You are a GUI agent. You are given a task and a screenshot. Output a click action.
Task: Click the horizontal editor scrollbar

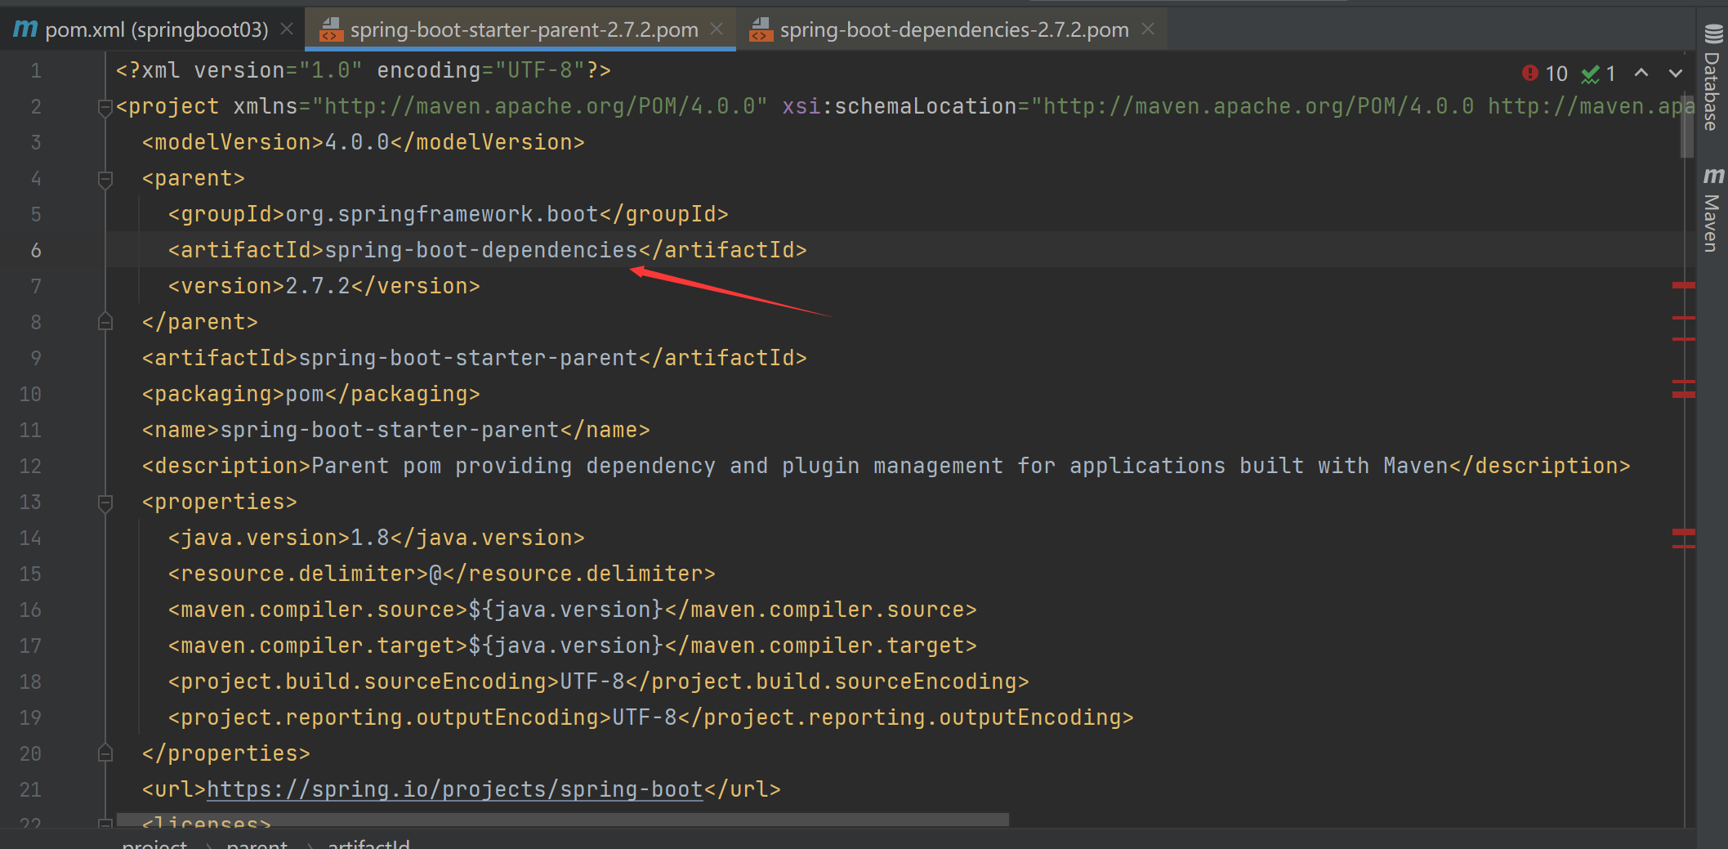click(563, 820)
